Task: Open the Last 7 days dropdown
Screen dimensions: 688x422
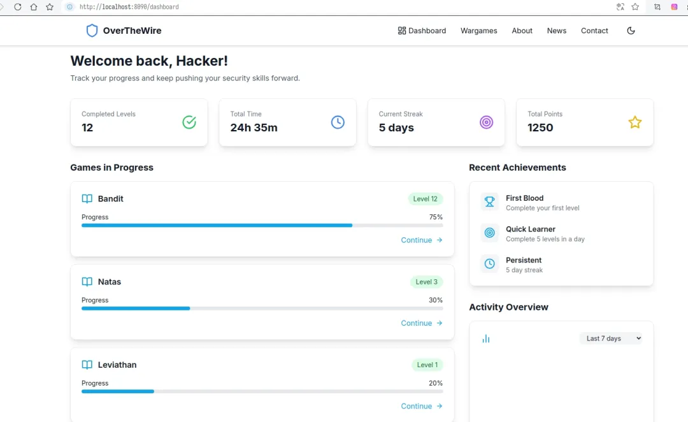Action: pyautogui.click(x=611, y=338)
